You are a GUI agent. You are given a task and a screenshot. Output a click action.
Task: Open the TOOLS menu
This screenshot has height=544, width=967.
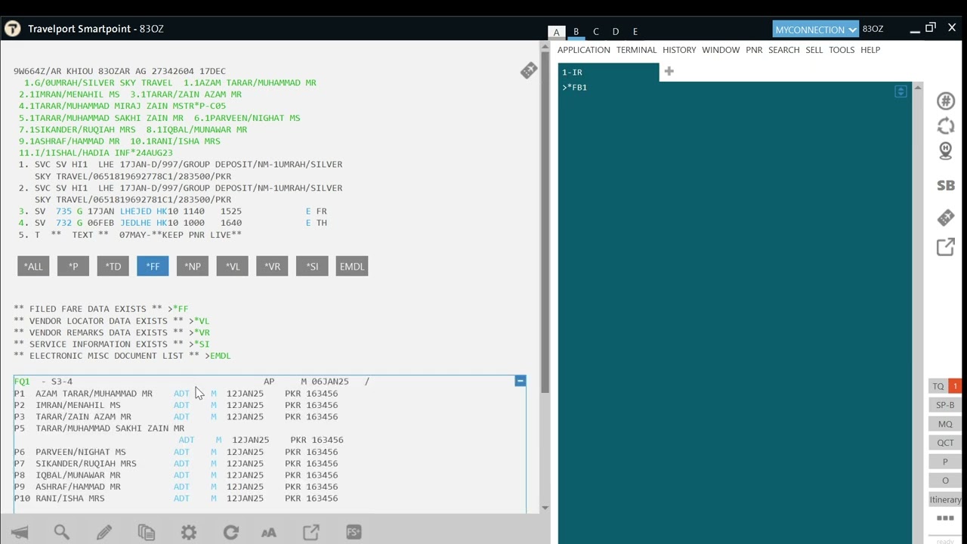[842, 50]
